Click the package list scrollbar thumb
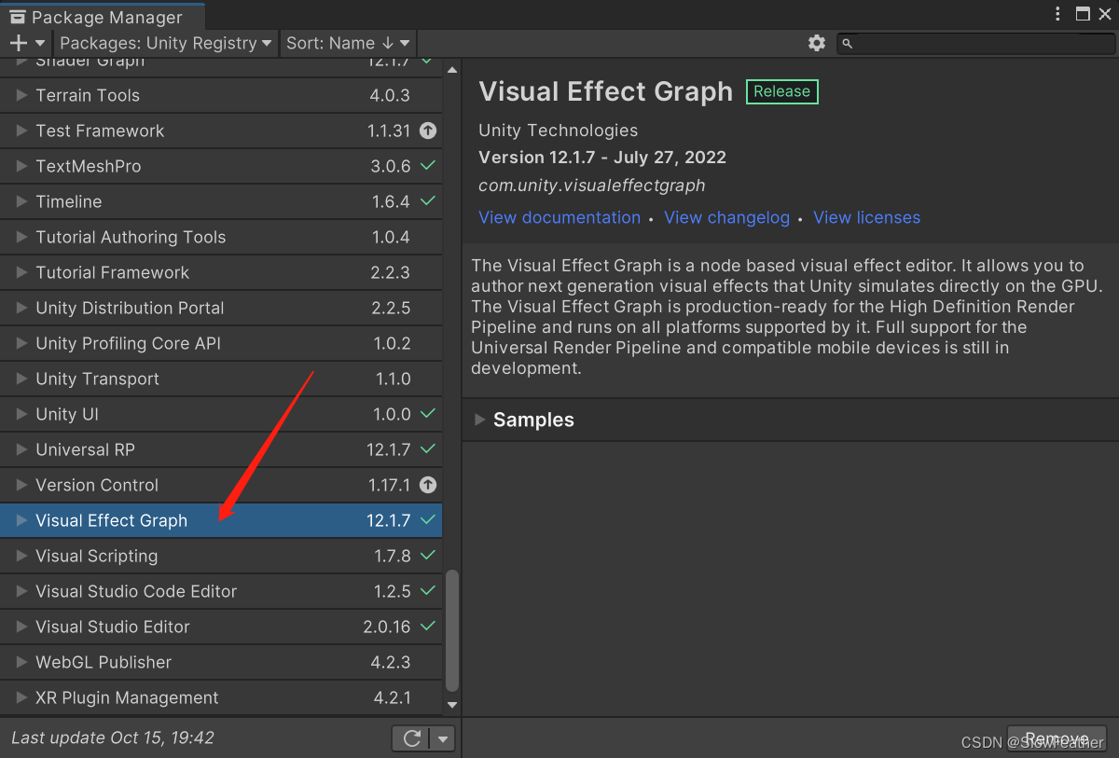 click(452, 630)
